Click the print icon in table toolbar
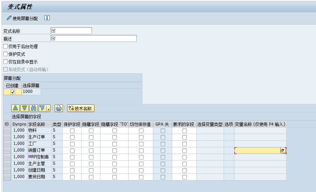This screenshot has width=316, height=192. point(59,108)
